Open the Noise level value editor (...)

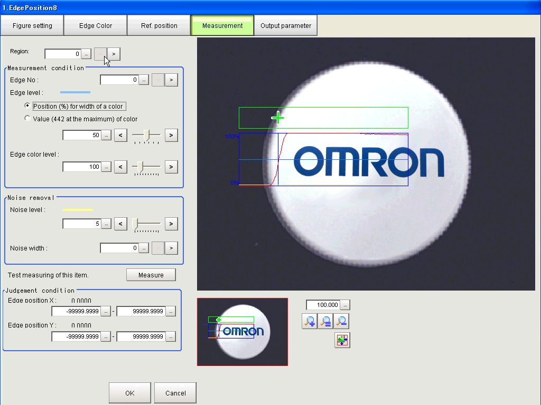click(106, 224)
